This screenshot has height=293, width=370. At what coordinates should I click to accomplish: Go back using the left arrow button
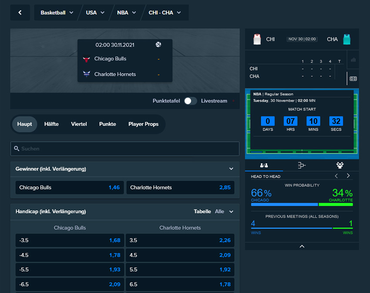coord(20,13)
